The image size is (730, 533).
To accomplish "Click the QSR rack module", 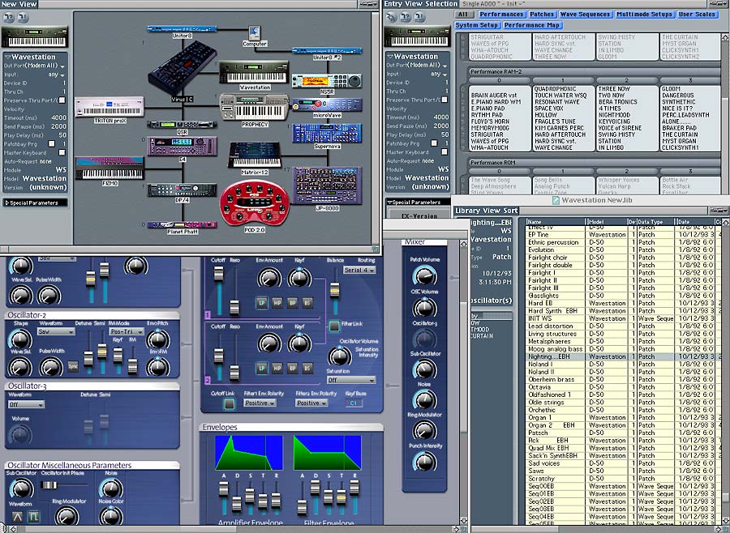I will [x=182, y=125].
